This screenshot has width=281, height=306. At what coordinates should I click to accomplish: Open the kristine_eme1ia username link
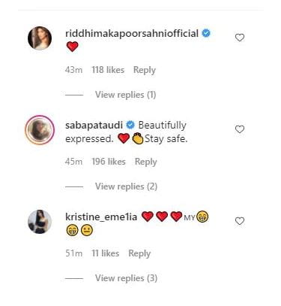pos(101,217)
